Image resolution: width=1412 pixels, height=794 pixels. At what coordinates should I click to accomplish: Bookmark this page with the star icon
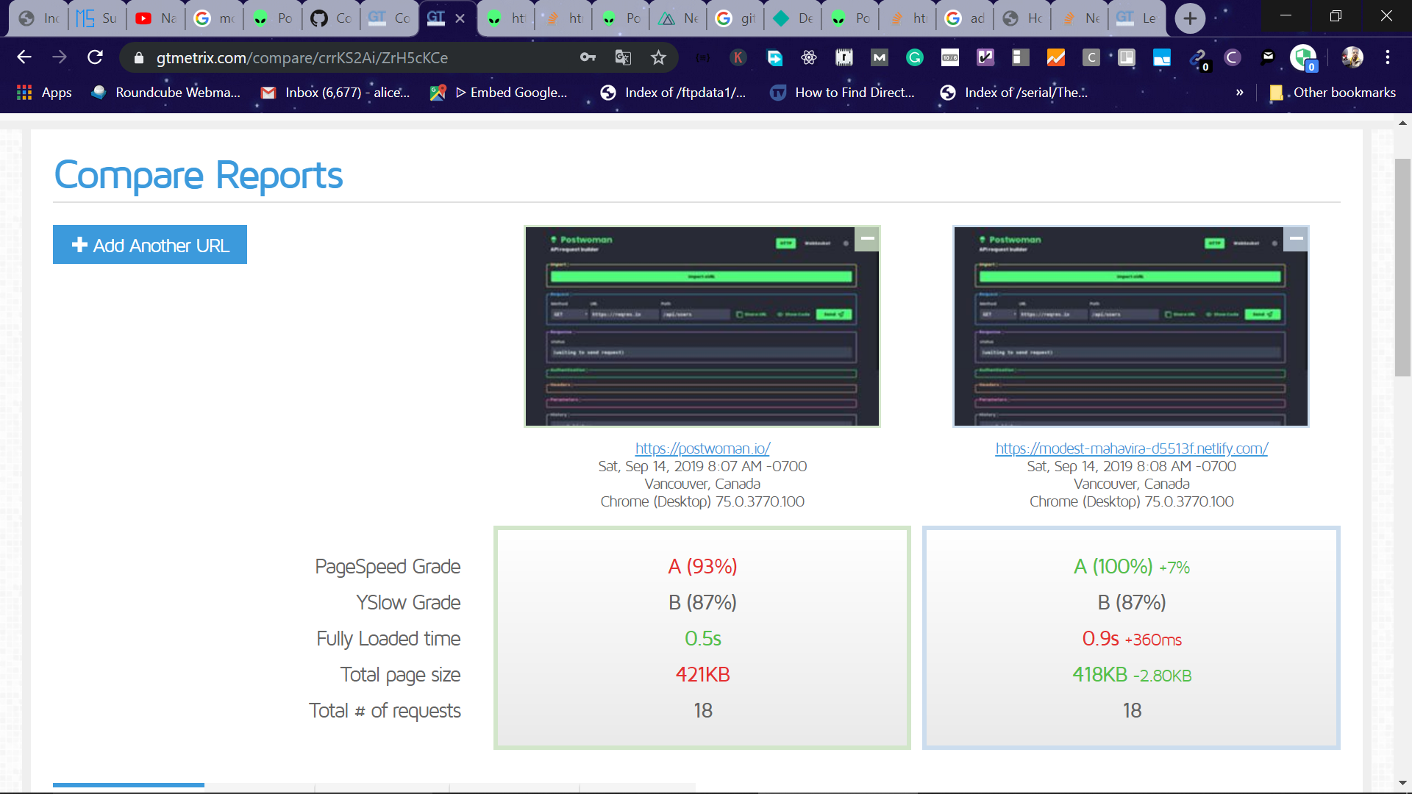coord(658,57)
